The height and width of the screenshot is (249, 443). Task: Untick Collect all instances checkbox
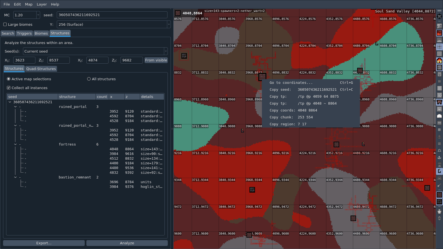[x=9, y=88]
